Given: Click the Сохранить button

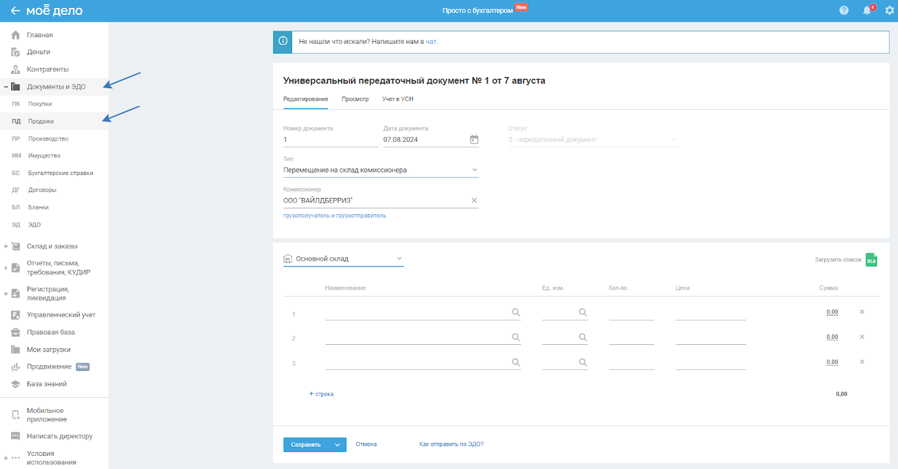Looking at the screenshot, I should point(306,445).
